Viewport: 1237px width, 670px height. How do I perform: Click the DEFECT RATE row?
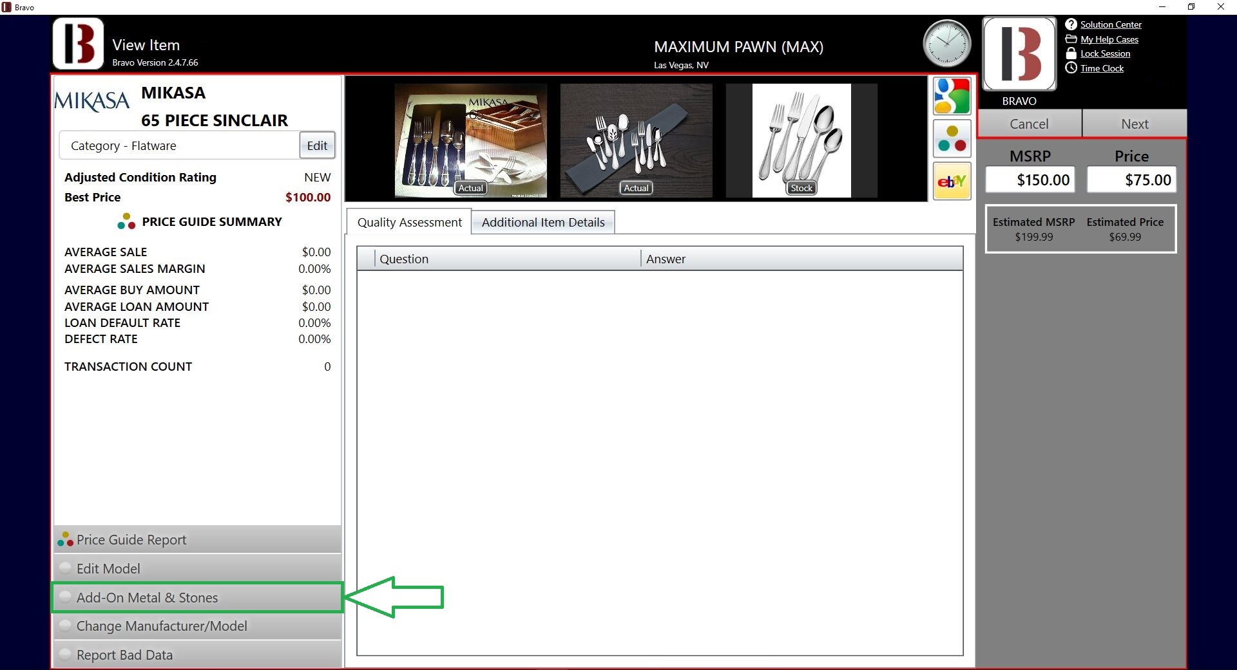197,339
